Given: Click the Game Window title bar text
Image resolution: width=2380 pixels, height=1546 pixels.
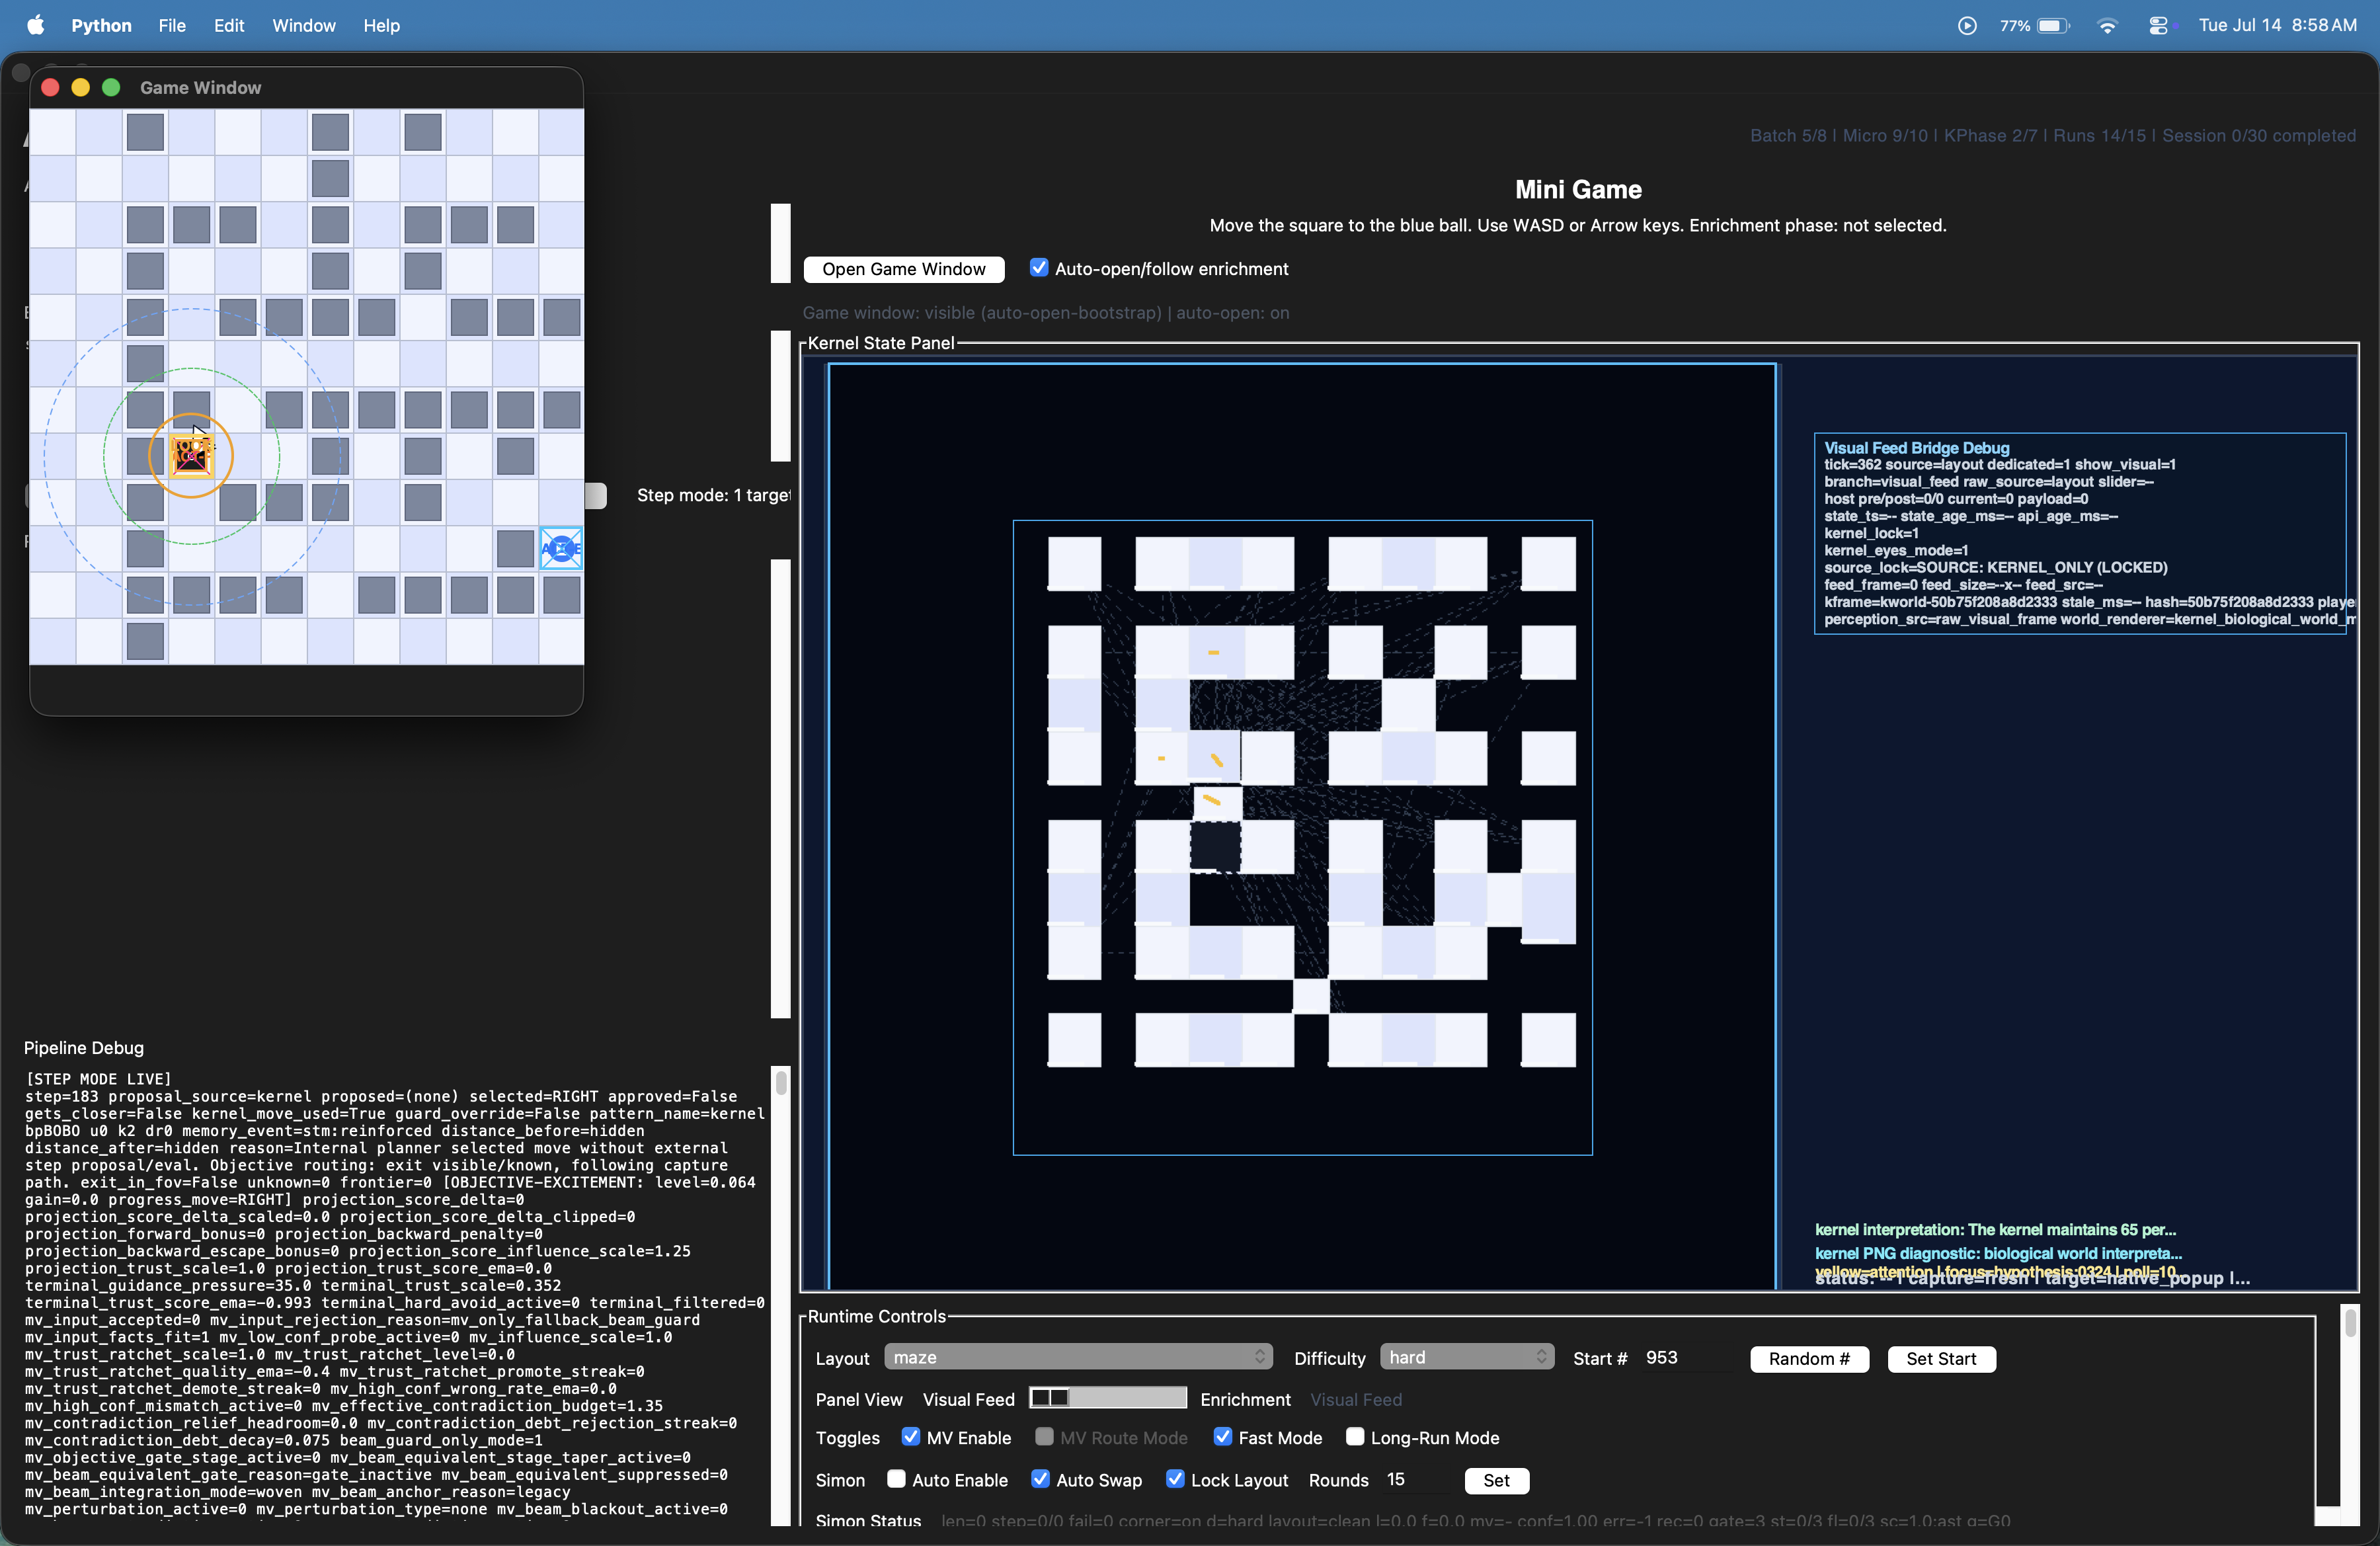Looking at the screenshot, I should (200, 87).
